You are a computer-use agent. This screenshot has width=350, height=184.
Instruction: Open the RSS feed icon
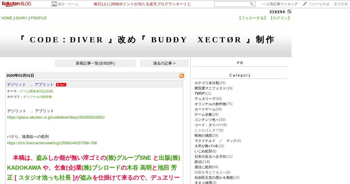(181, 76)
